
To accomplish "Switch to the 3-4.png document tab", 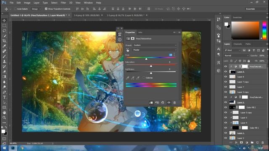I will [87, 15].
